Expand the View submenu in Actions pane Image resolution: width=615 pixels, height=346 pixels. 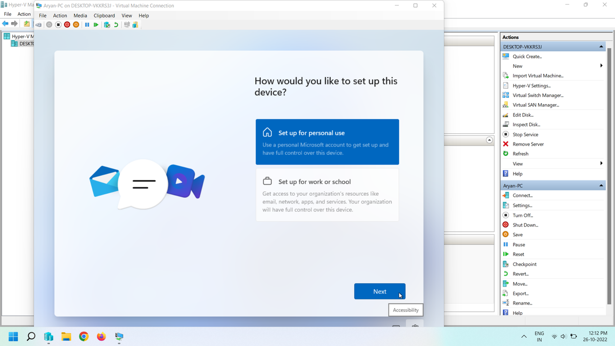[601, 164]
